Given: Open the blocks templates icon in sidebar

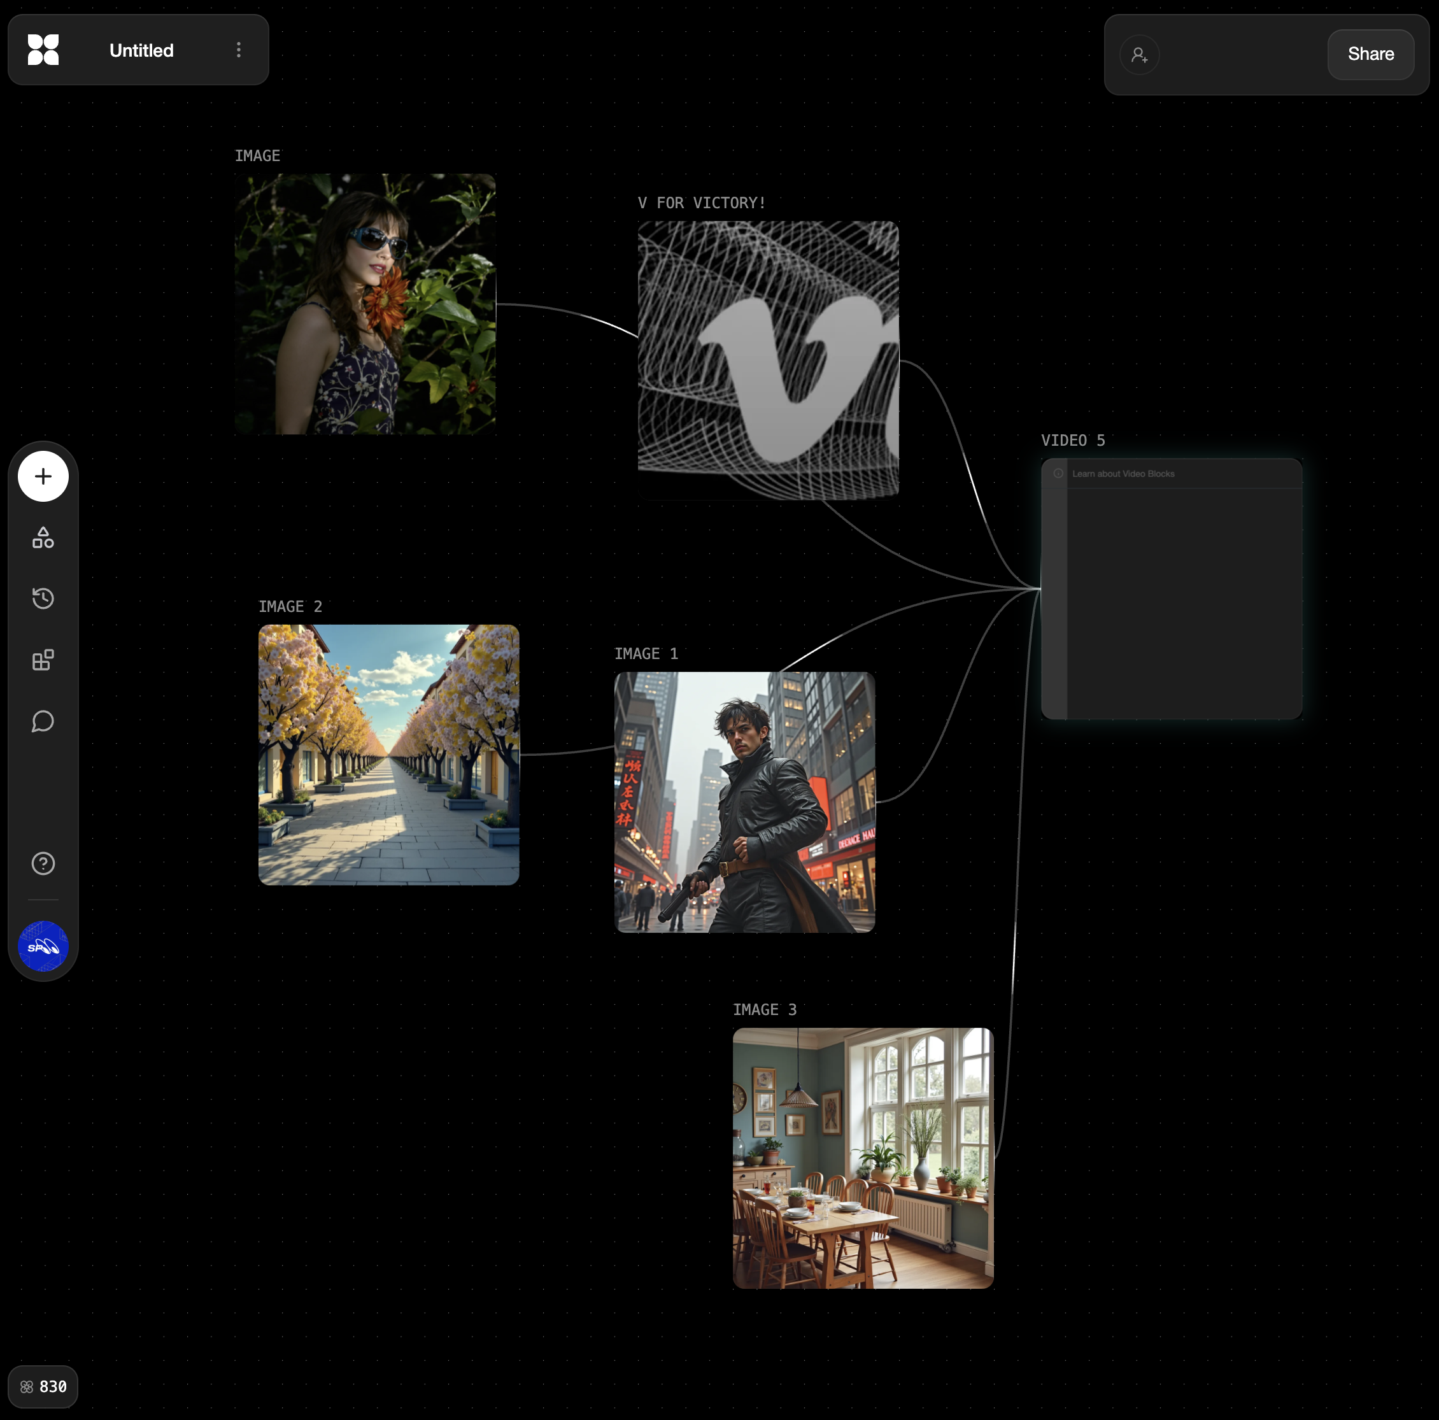Looking at the screenshot, I should [x=43, y=660].
